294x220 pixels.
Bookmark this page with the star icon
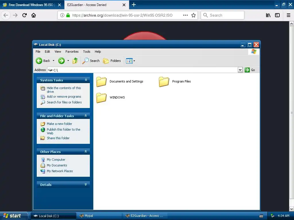pos(194,15)
